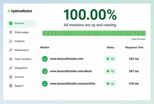Select Maintenance in the sidebar
Image resolution: width=154 pixels, height=104 pixels.
tap(22, 50)
